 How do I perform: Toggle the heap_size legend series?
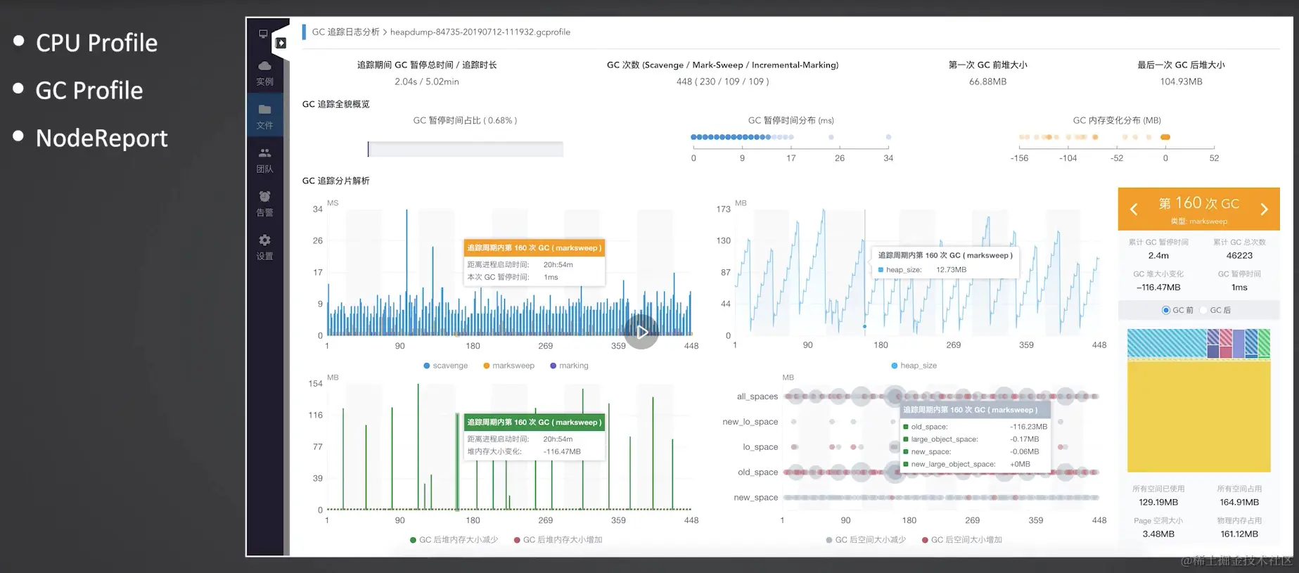pos(914,366)
